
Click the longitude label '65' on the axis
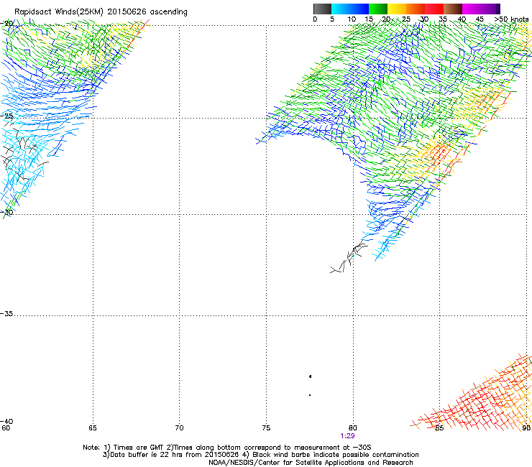(x=93, y=428)
